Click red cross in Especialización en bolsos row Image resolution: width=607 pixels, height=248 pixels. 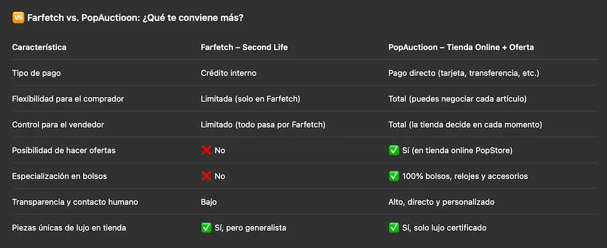(x=206, y=176)
